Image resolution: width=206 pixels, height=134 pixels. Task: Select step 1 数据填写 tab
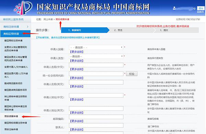coord(85,30)
